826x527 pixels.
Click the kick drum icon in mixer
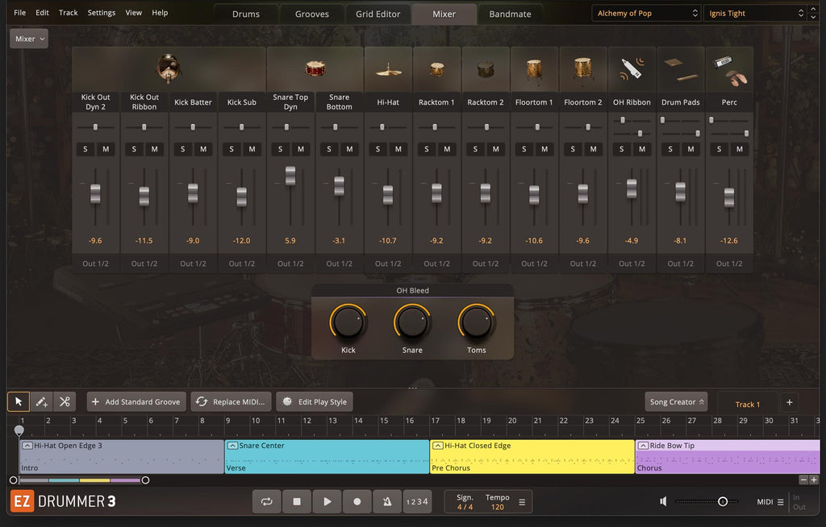169,68
